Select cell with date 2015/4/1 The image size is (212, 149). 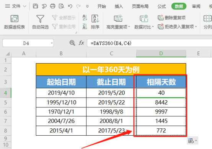pos(61,131)
